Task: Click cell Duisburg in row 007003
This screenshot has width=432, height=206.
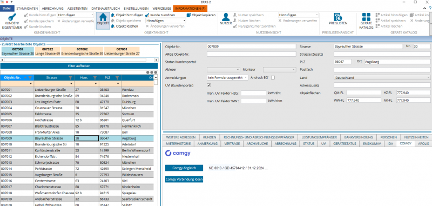Action: [x=137, y=102]
